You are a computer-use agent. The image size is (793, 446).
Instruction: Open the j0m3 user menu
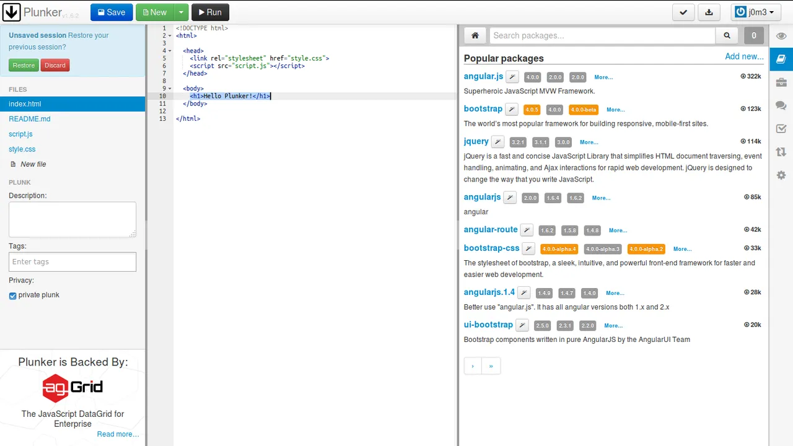click(x=756, y=12)
